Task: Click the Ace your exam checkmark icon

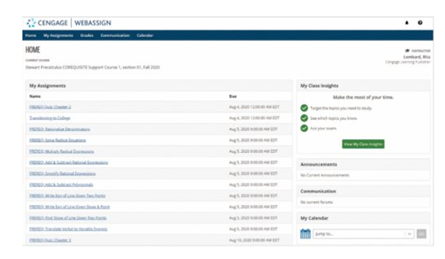Action: tap(304, 129)
